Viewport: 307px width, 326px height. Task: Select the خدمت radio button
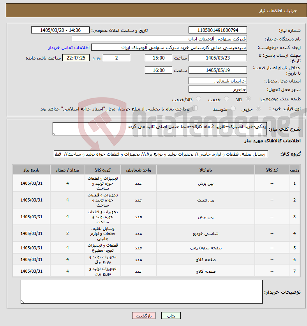point(226,99)
